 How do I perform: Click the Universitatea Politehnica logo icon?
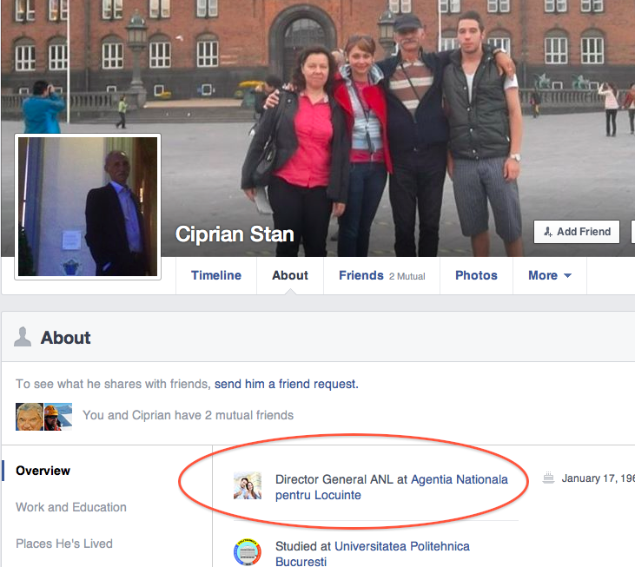click(x=248, y=552)
